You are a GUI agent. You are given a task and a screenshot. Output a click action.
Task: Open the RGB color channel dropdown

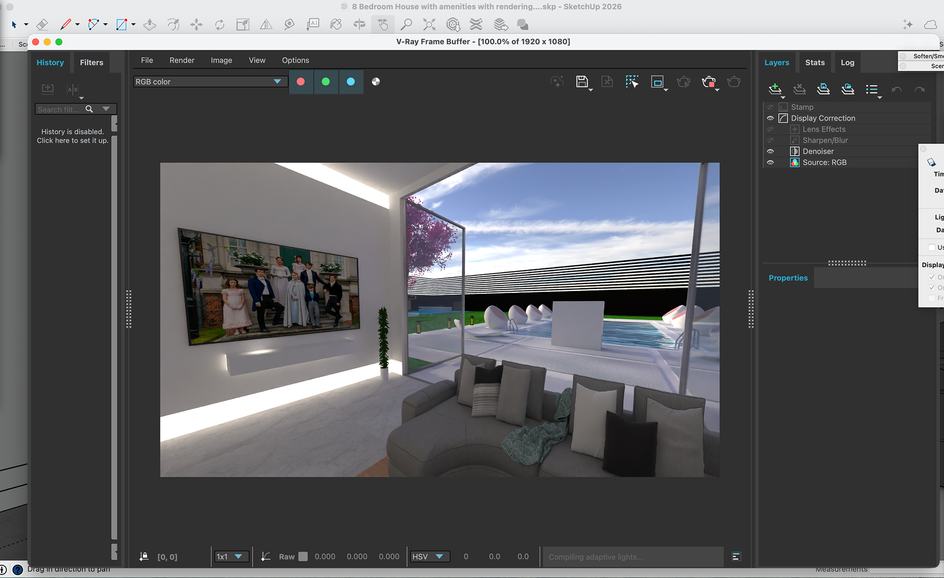[209, 82]
